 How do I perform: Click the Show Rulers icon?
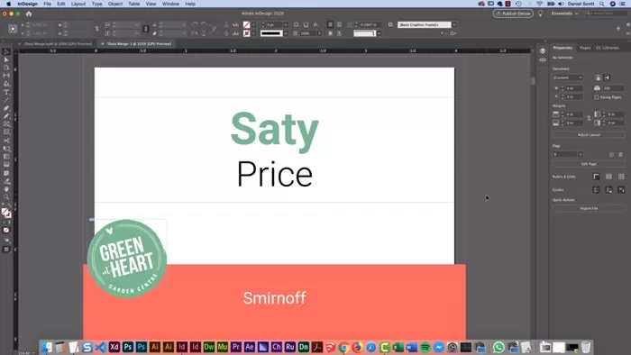(597, 177)
